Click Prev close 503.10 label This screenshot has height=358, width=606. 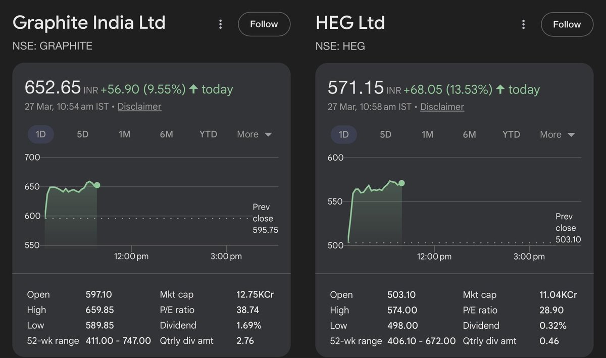tap(568, 228)
